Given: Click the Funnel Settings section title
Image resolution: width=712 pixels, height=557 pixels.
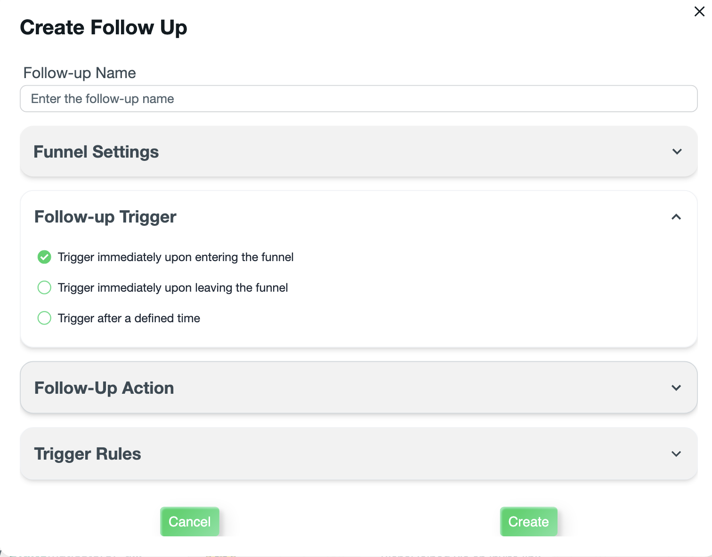Looking at the screenshot, I should pos(96,152).
